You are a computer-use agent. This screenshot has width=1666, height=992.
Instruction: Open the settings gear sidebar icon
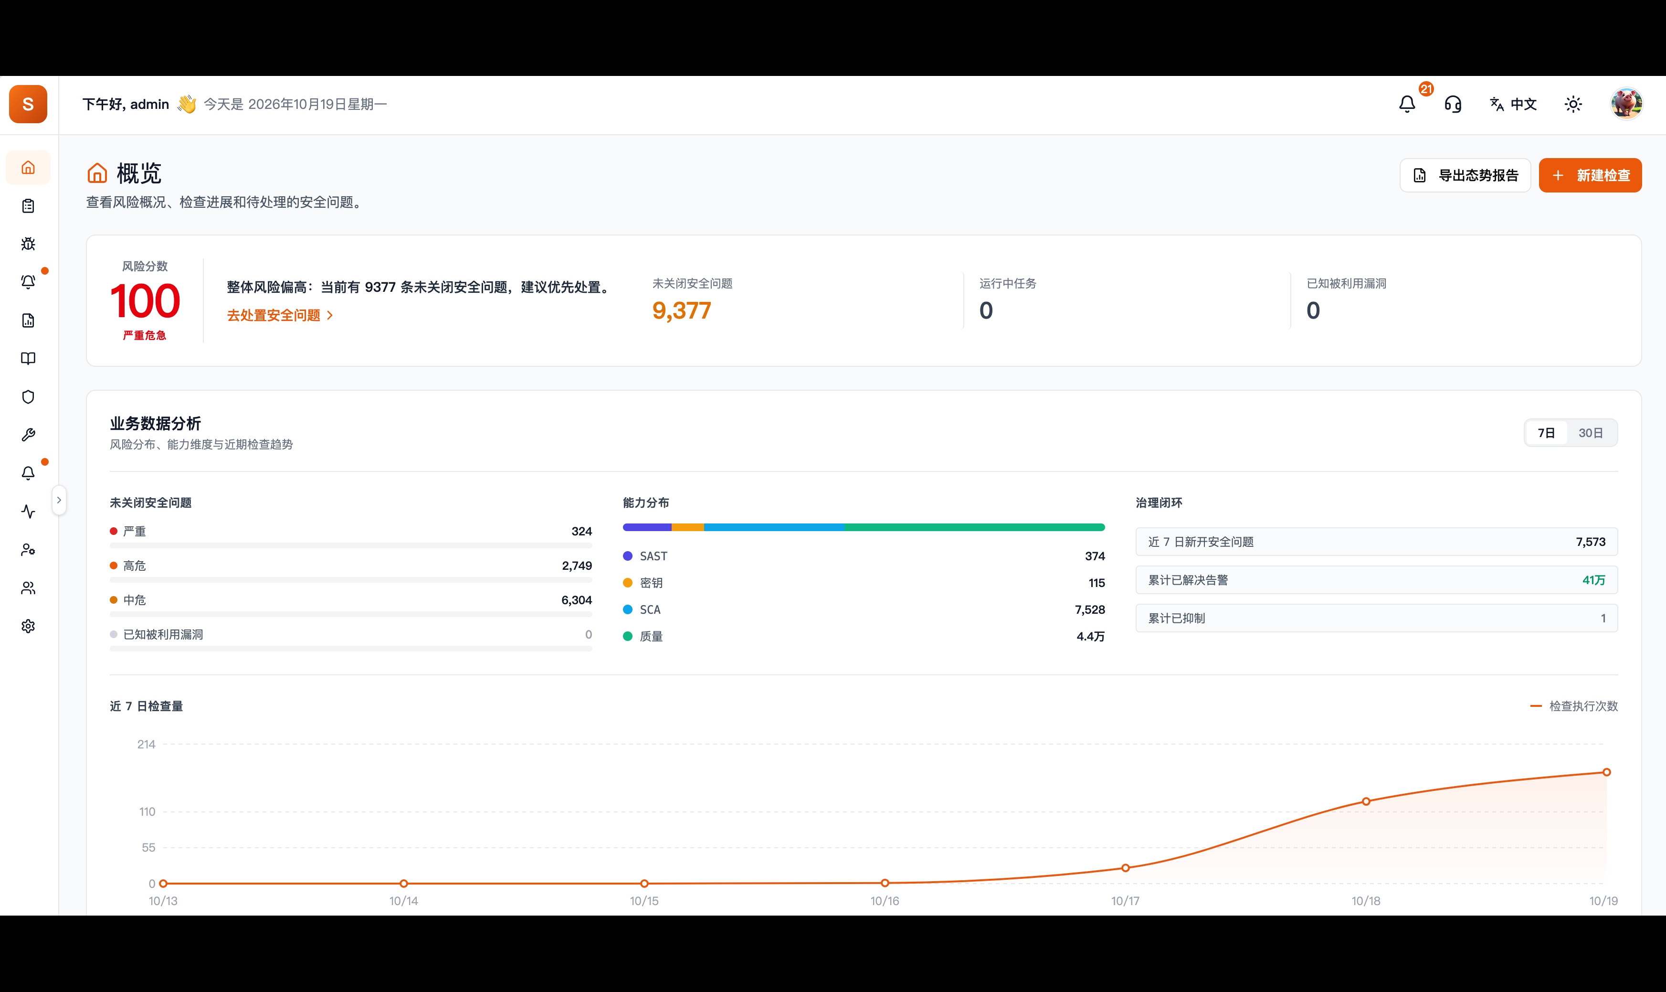[x=28, y=626]
